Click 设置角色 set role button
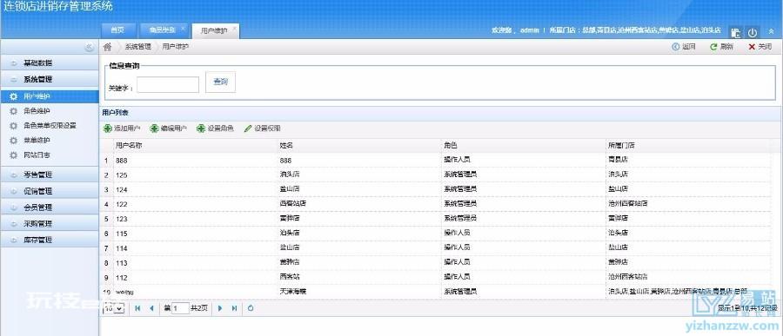This screenshot has height=336, width=783. tap(215, 128)
